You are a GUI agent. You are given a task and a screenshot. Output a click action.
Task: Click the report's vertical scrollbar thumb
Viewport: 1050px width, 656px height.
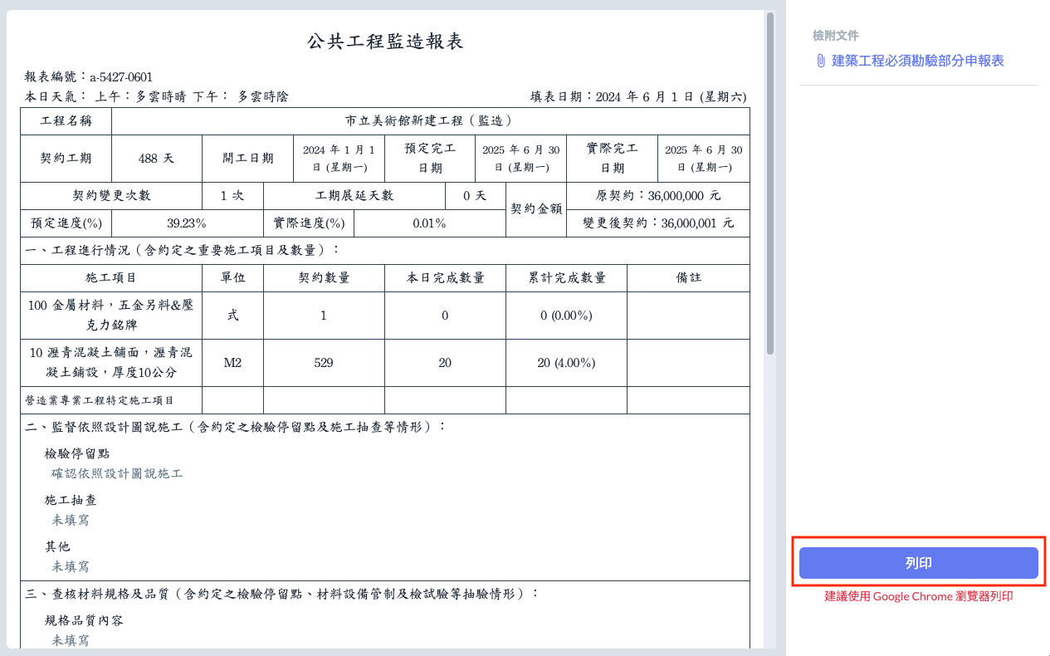coord(770,183)
